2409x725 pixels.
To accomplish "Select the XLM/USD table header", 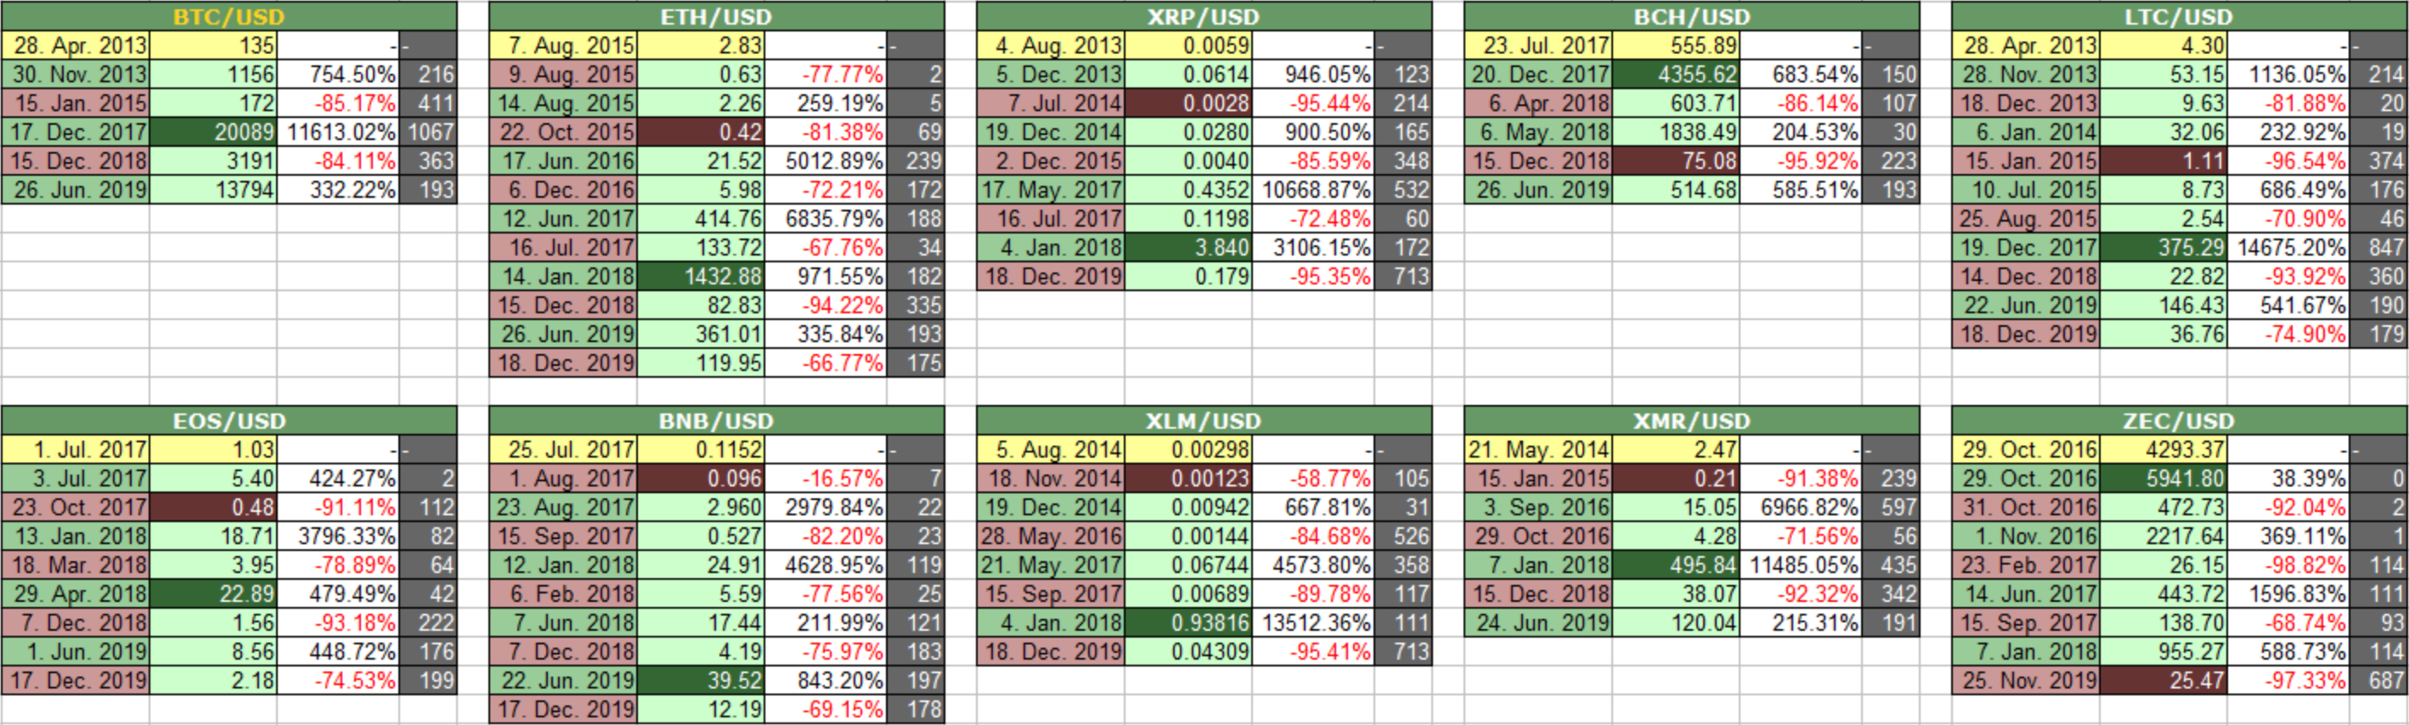I will click(1204, 420).
